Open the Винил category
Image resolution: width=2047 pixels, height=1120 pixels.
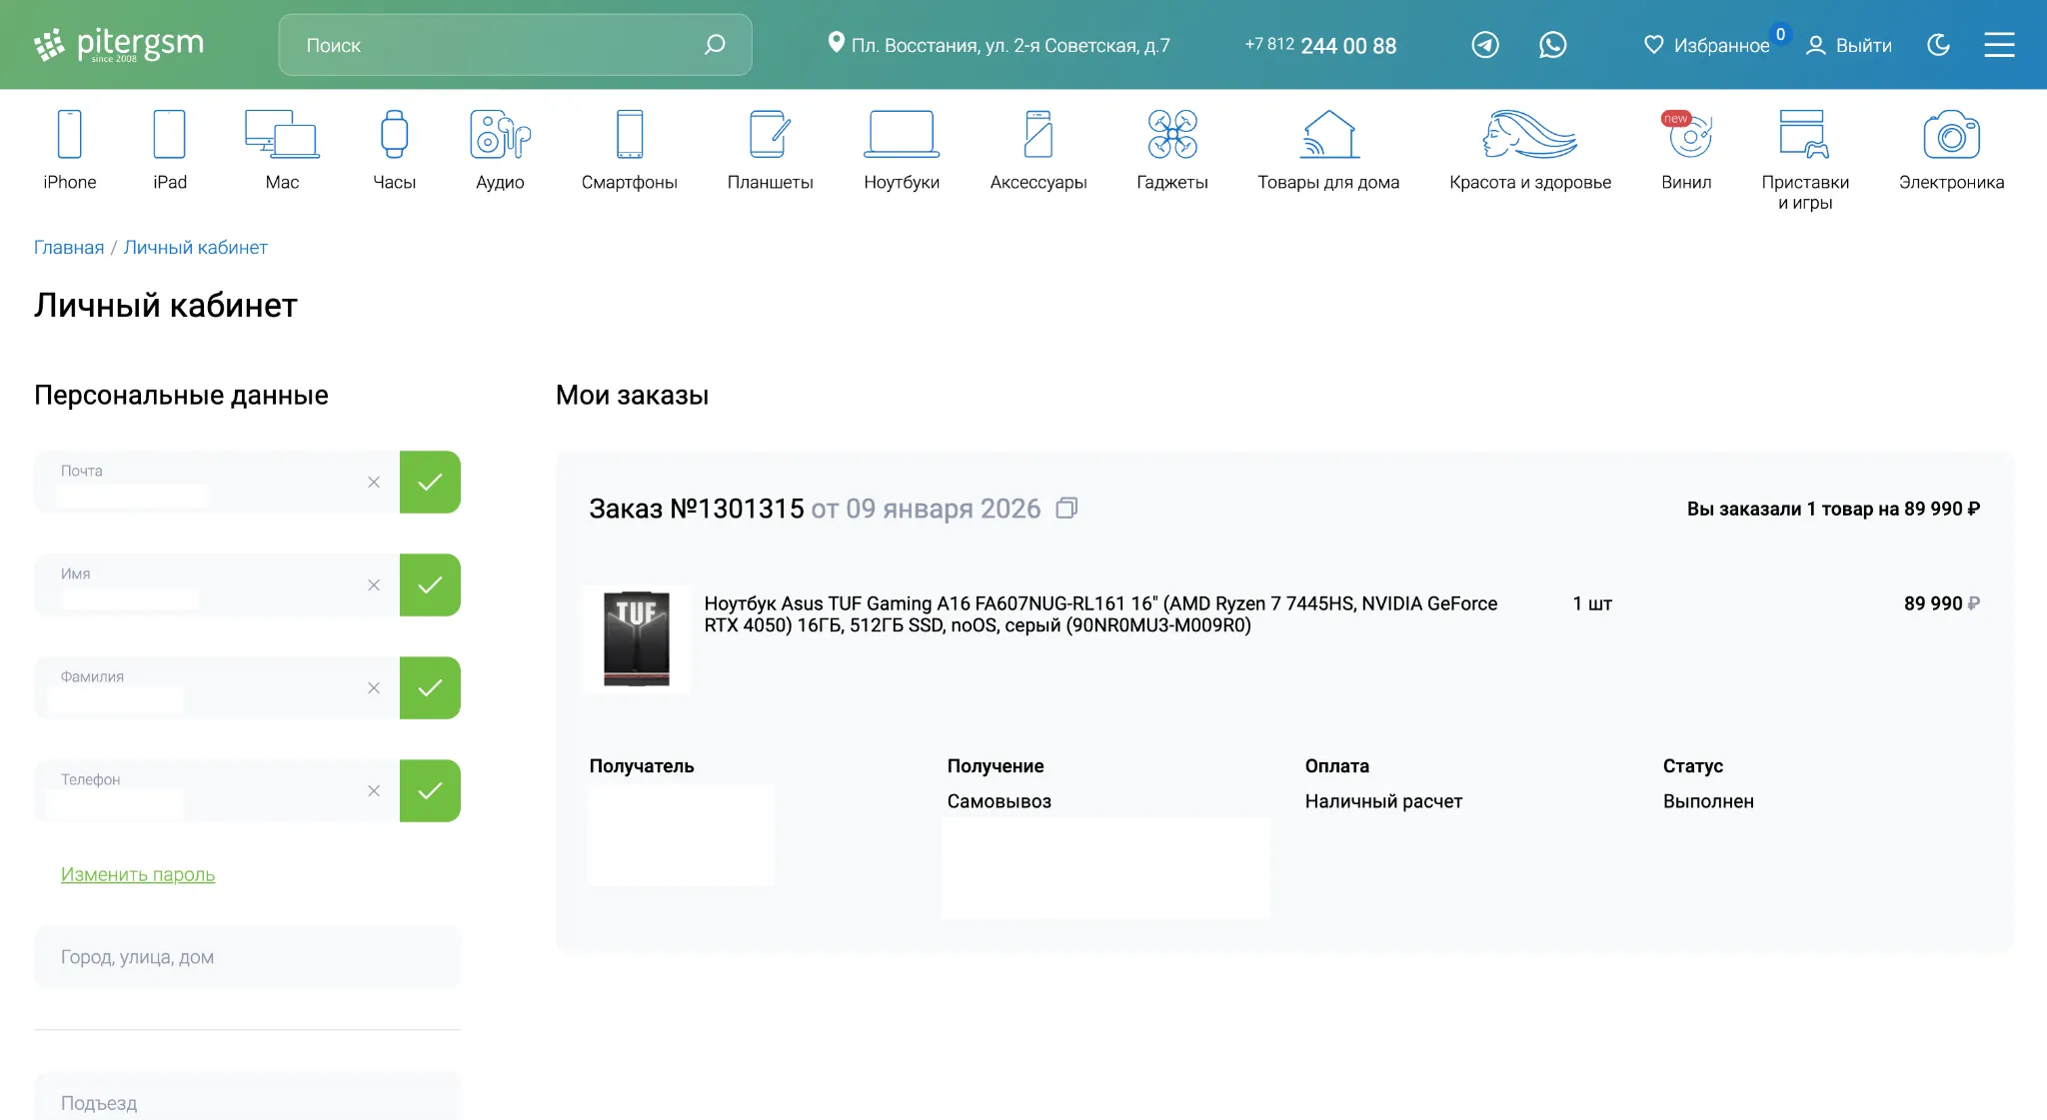[1686, 150]
